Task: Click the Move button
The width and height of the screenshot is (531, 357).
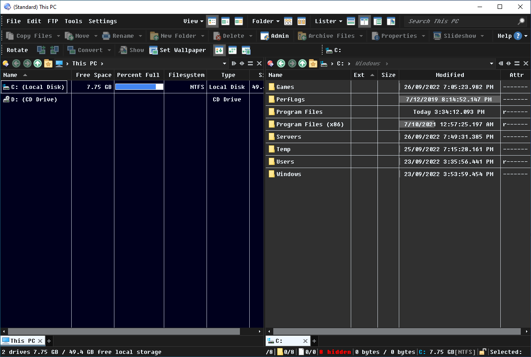Action: pyautogui.click(x=77, y=36)
